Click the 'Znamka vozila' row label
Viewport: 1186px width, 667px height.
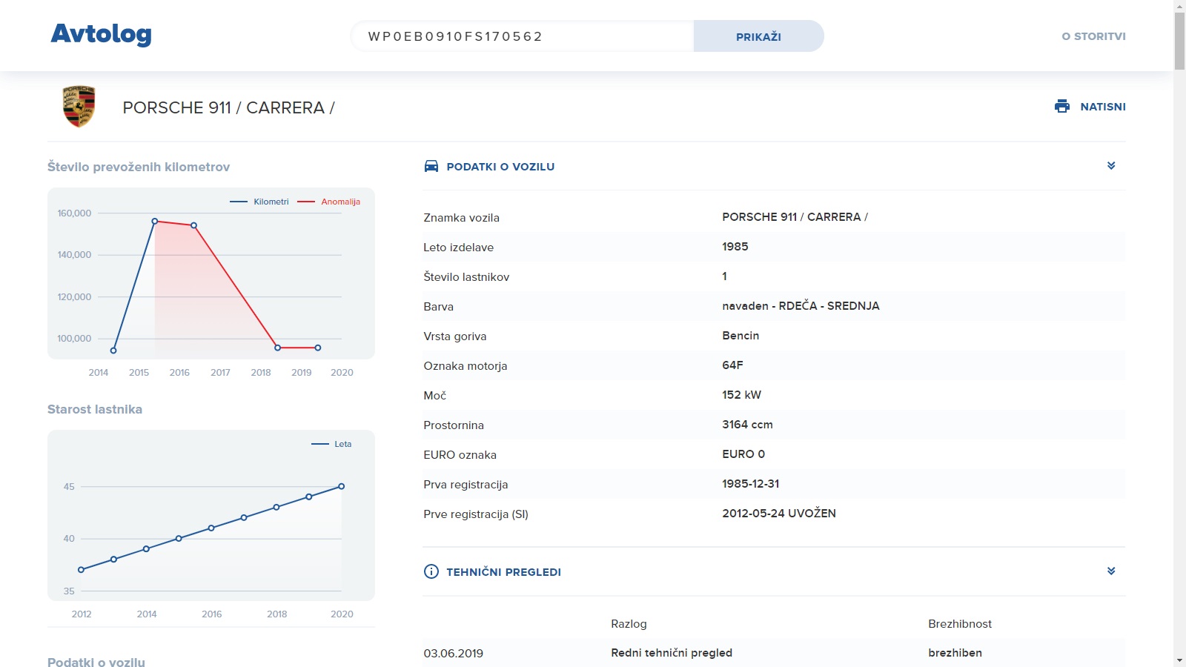click(461, 218)
